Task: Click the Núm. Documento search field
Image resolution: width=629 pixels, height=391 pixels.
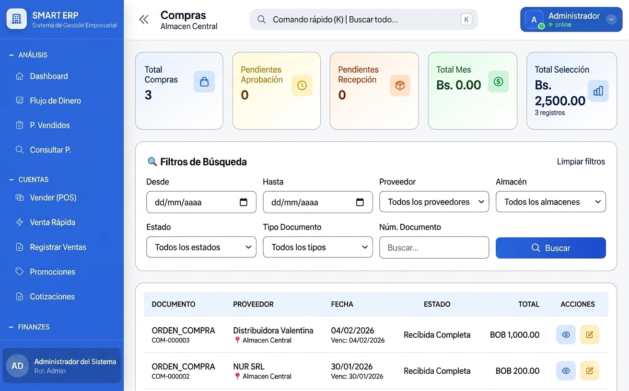Action: pyautogui.click(x=434, y=247)
